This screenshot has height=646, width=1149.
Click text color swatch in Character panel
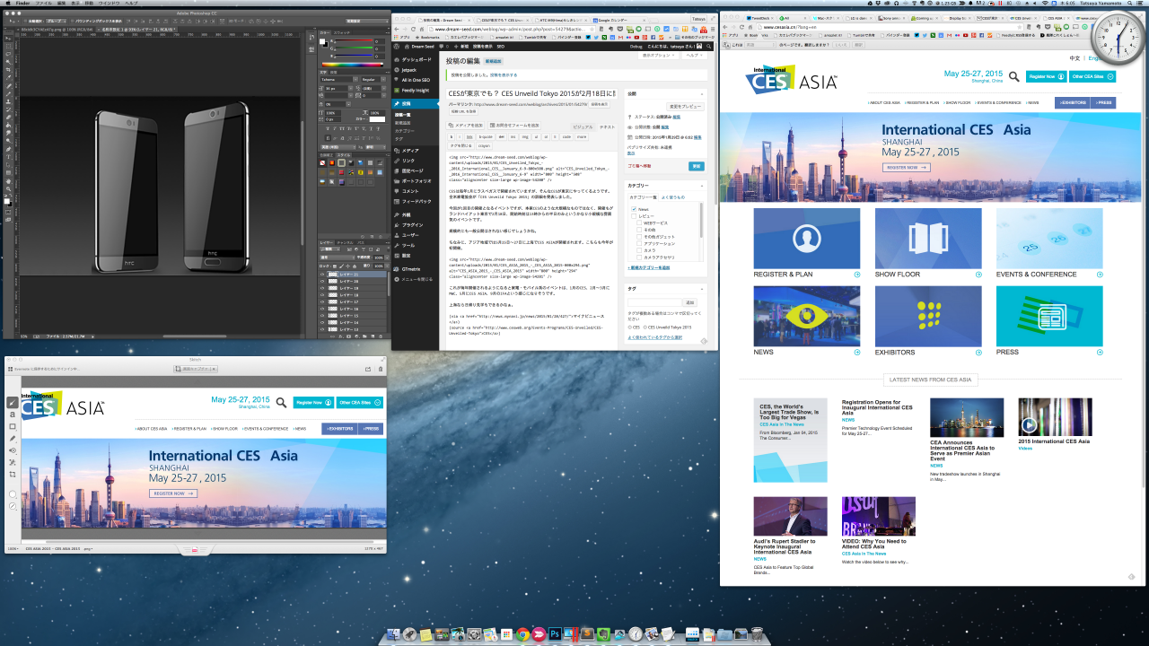coord(377,119)
